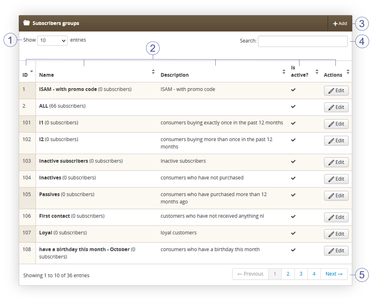This screenshot has height=299, width=373.
Task: Edit the Loyal group
Action: coord(336,234)
